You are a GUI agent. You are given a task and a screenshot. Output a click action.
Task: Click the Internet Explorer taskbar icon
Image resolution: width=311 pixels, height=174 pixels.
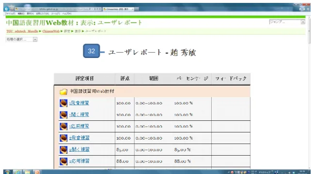(x=17, y=172)
